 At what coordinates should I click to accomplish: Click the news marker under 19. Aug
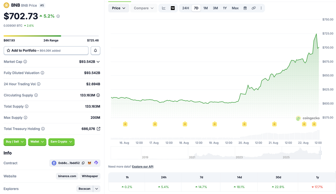tap(215, 124)
